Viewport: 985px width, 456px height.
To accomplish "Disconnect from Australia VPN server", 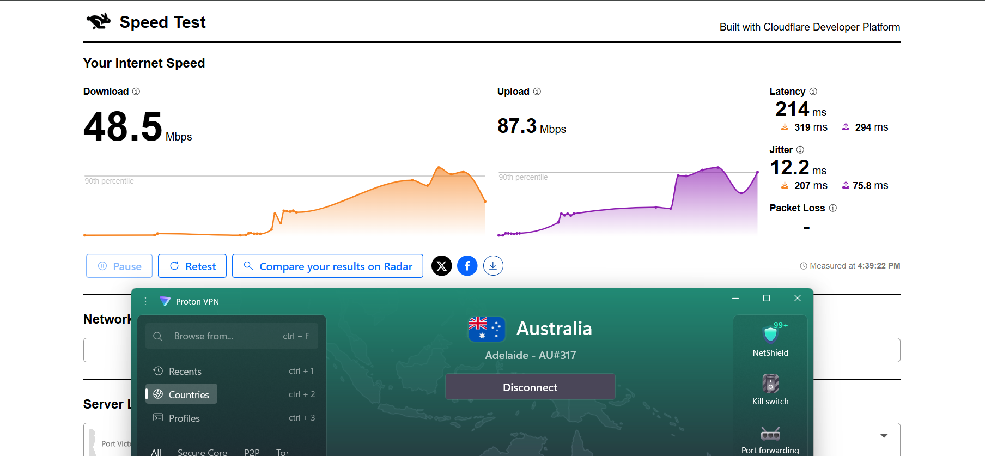I will point(530,387).
